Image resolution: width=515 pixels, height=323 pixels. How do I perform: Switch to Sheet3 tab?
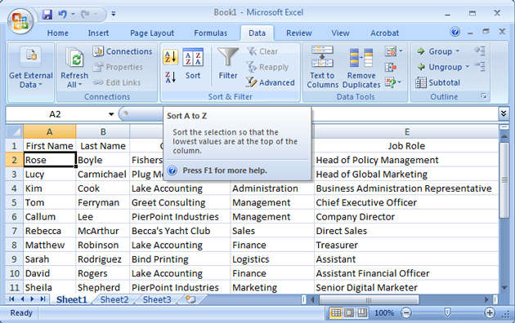[x=157, y=299]
